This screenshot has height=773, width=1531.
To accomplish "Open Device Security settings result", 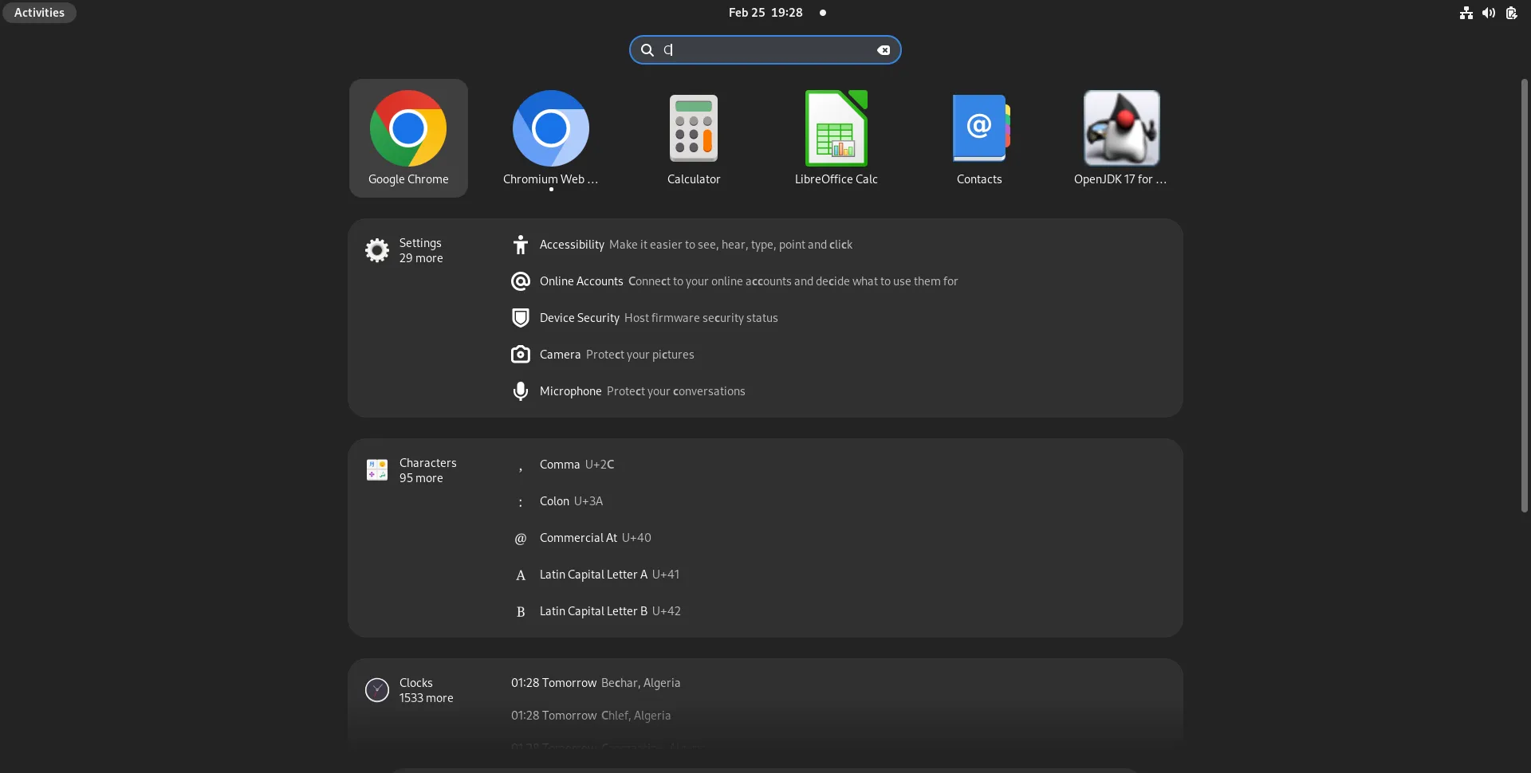I will pos(840,318).
